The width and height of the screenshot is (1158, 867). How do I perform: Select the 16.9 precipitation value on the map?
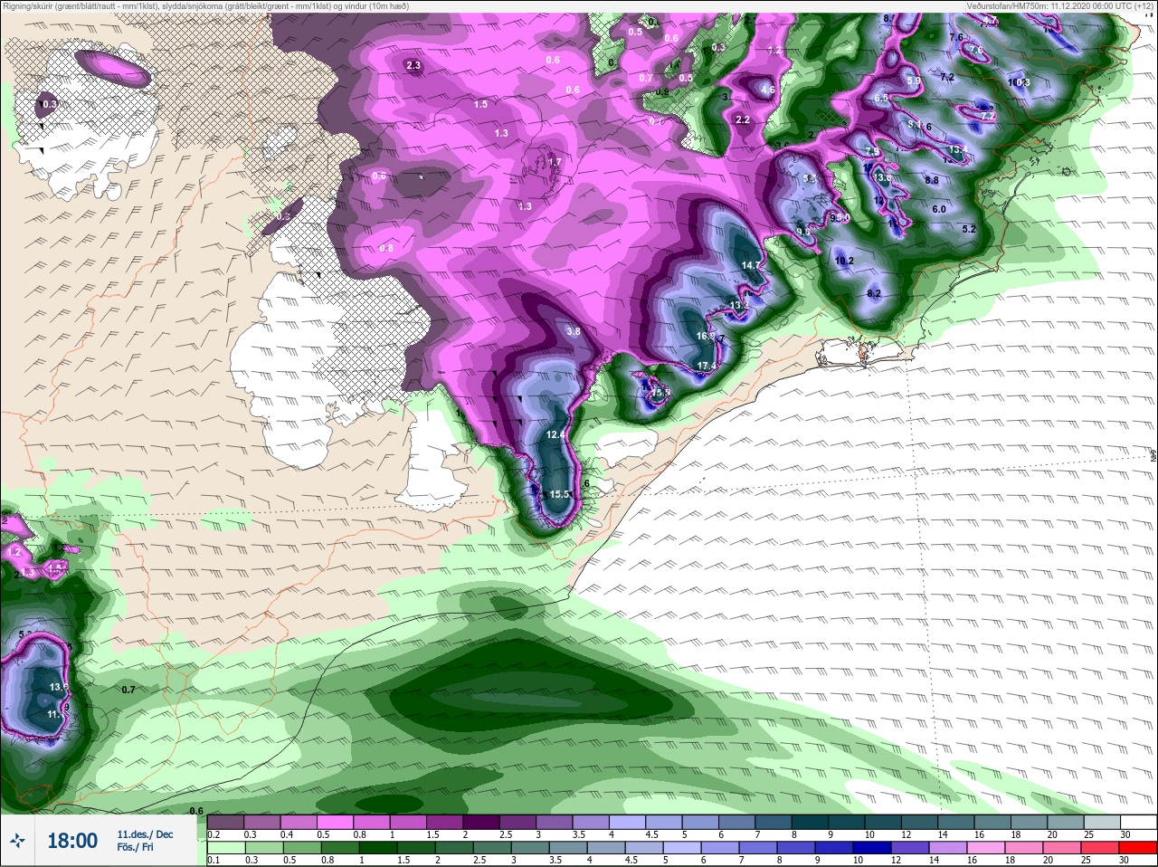(x=706, y=336)
